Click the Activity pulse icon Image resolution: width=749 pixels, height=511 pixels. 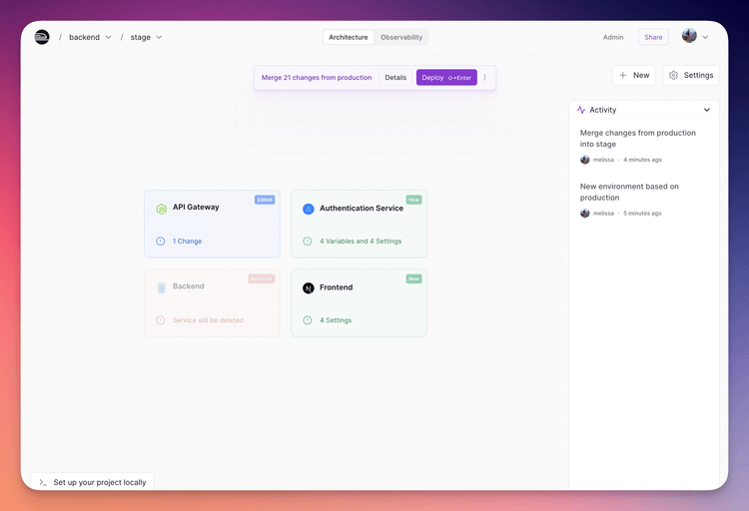(581, 110)
